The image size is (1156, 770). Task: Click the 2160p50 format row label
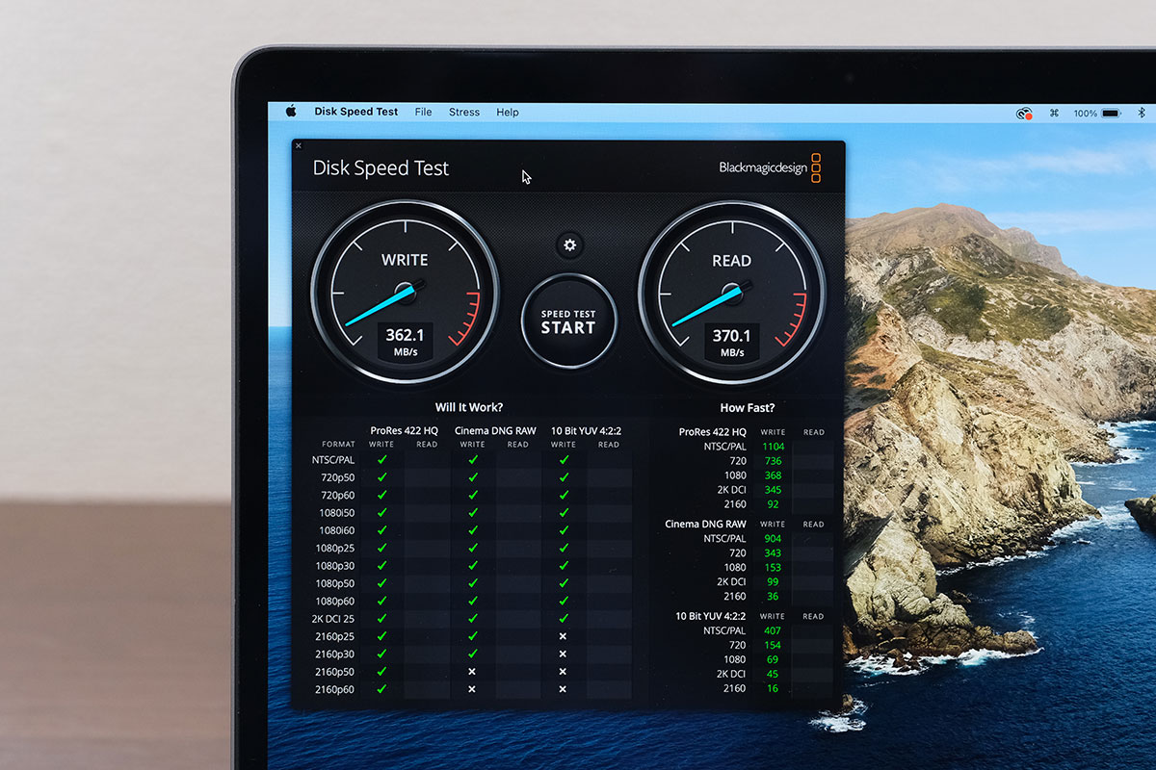335,672
